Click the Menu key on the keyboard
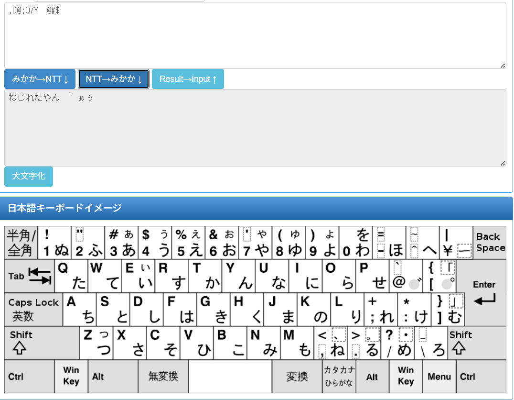514x400 pixels. click(439, 377)
